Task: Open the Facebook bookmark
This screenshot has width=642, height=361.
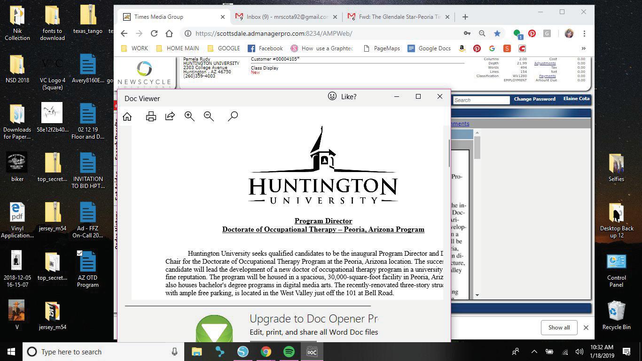Action: coord(265,48)
